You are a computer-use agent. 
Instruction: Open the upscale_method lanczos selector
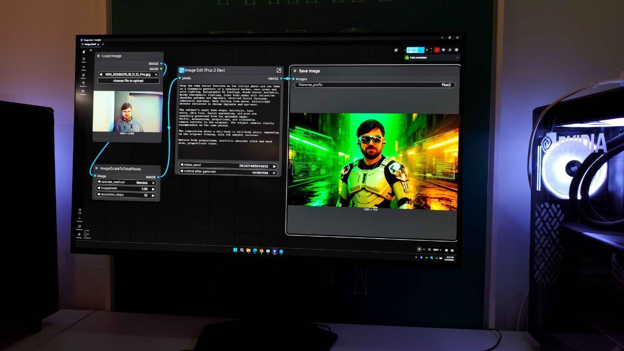point(126,182)
